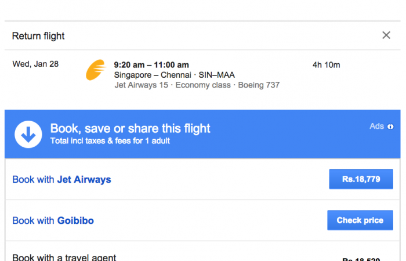Click Book, save or share this flight
This screenshot has height=261, width=406.
coord(130,129)
